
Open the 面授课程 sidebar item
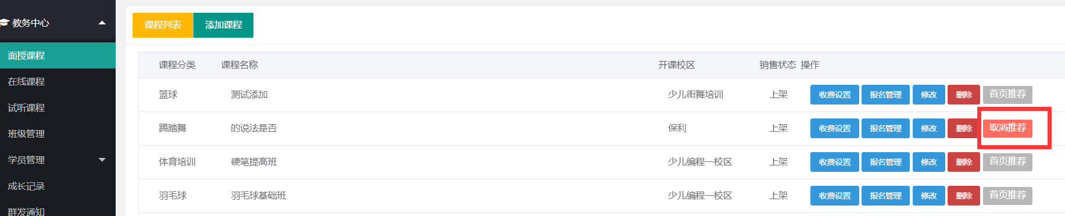58,56
